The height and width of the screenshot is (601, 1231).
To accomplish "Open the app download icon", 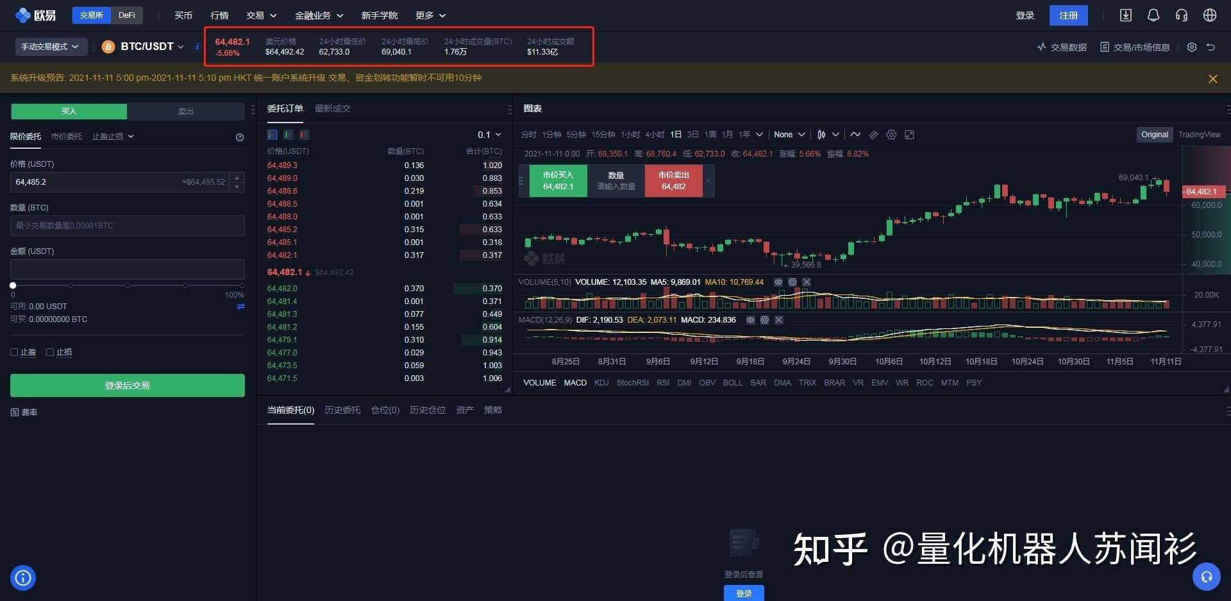I will click(1125, 15).
